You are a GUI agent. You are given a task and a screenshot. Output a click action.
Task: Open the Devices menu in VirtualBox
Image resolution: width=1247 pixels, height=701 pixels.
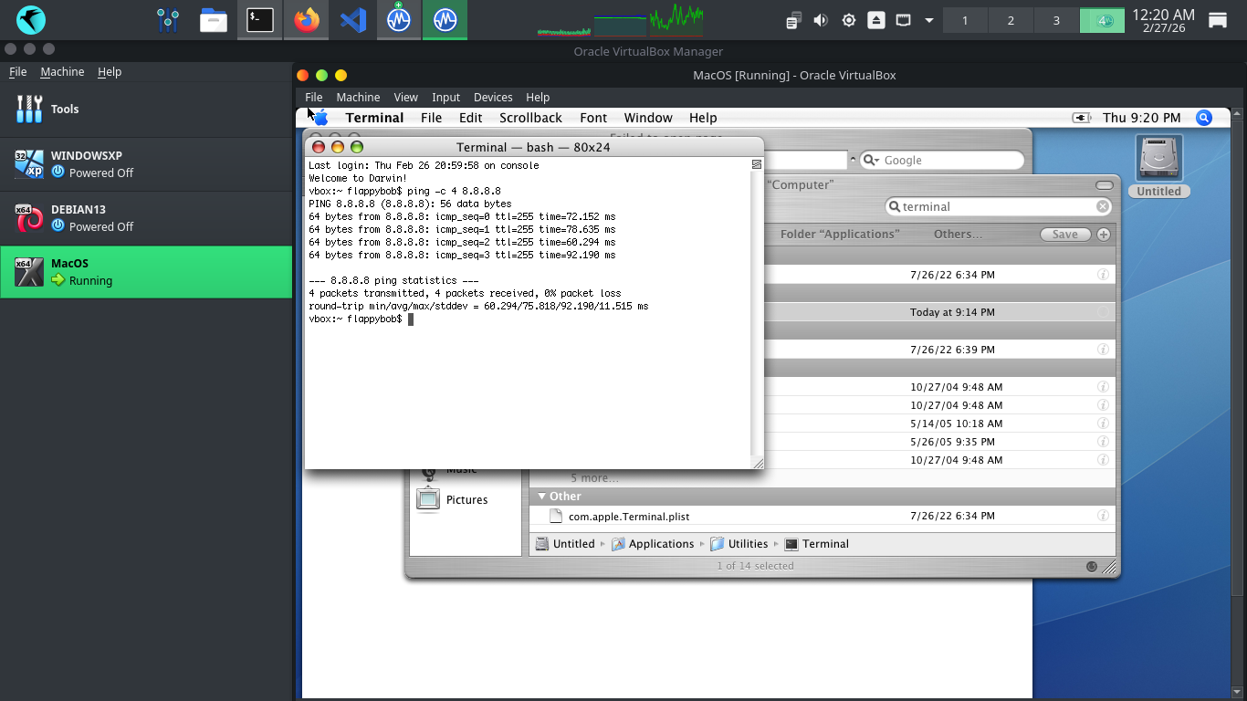[492, 97]
